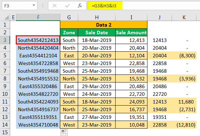
Task: Click the Enter checkmark icon in formula bar
Action: [x=67, y=6]
